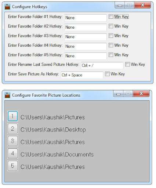The image size is (156, 188).
Task: Click the Pictures path beside button 5
Action: click(52, 167)
